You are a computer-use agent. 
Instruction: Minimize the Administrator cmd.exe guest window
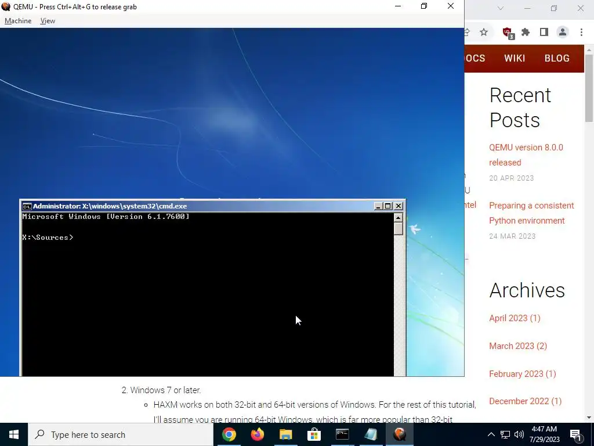pos(378,206)
